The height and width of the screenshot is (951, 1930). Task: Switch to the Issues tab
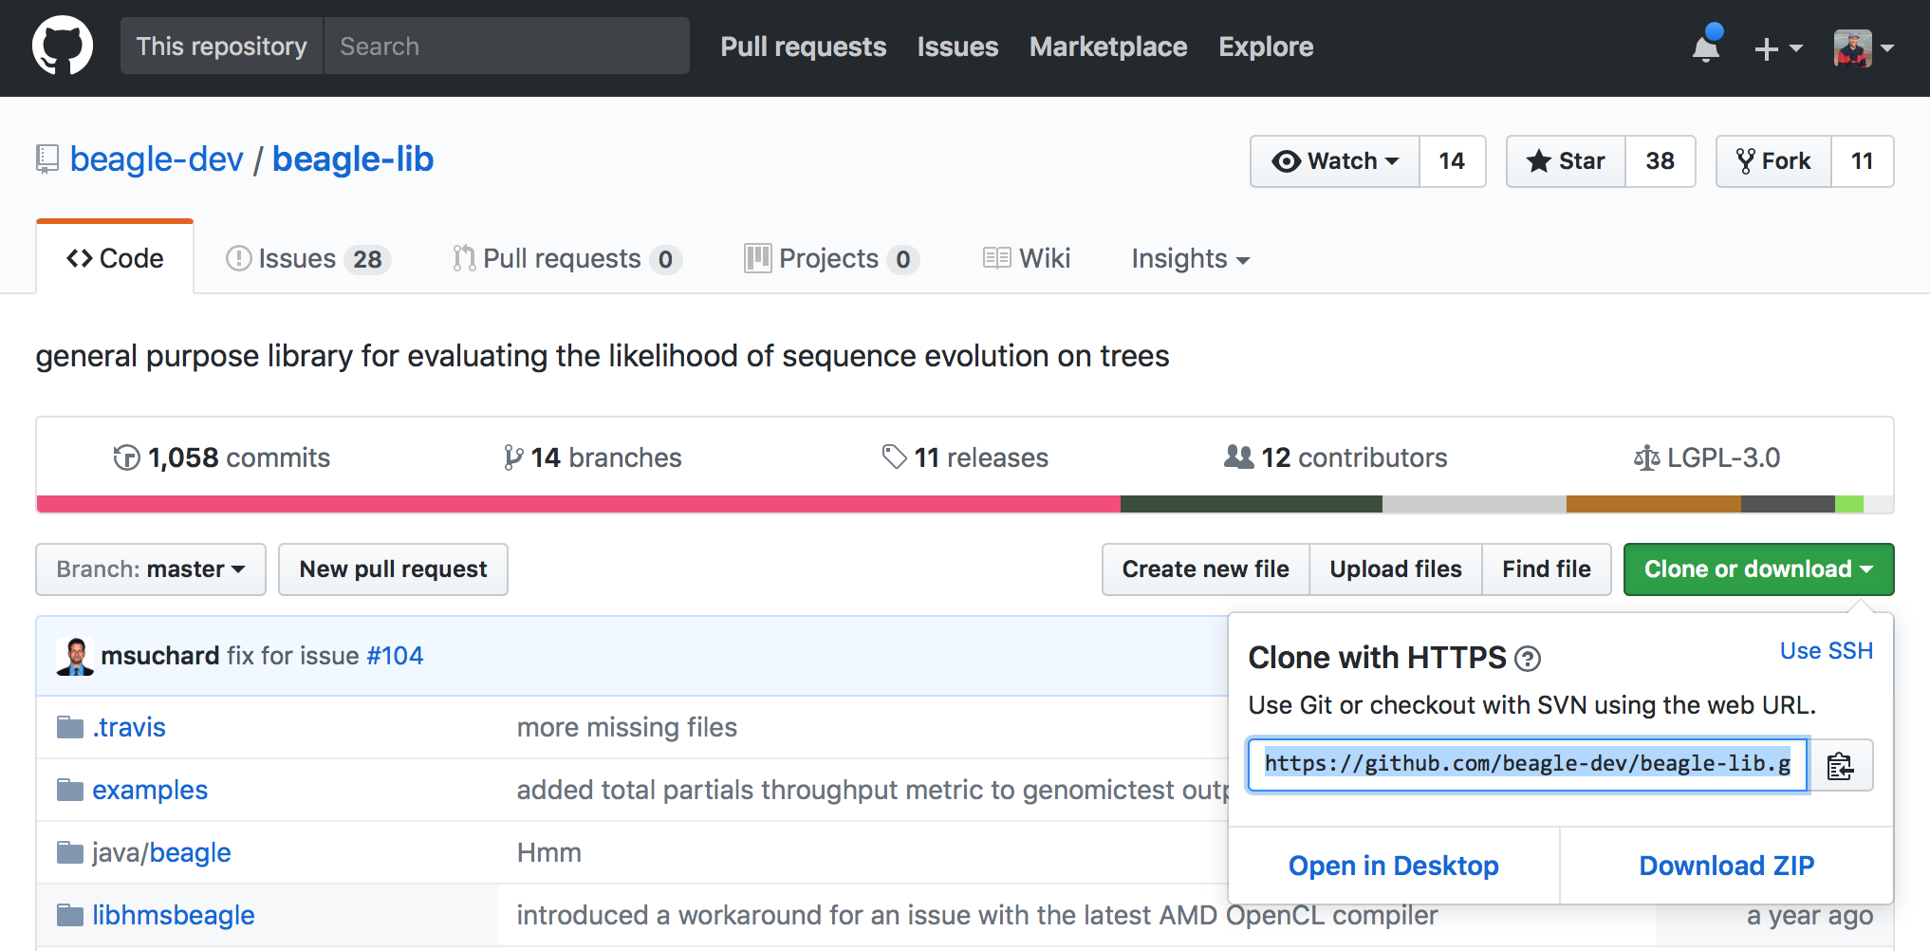click(307, 258)
